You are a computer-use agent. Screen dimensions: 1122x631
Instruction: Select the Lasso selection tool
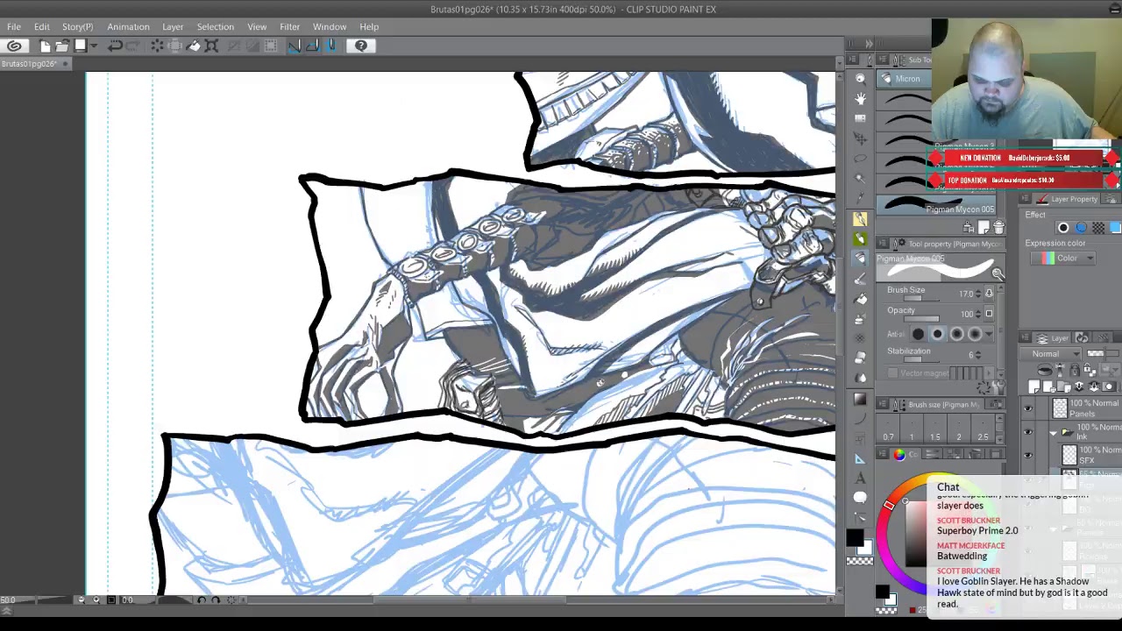[860, 158]
